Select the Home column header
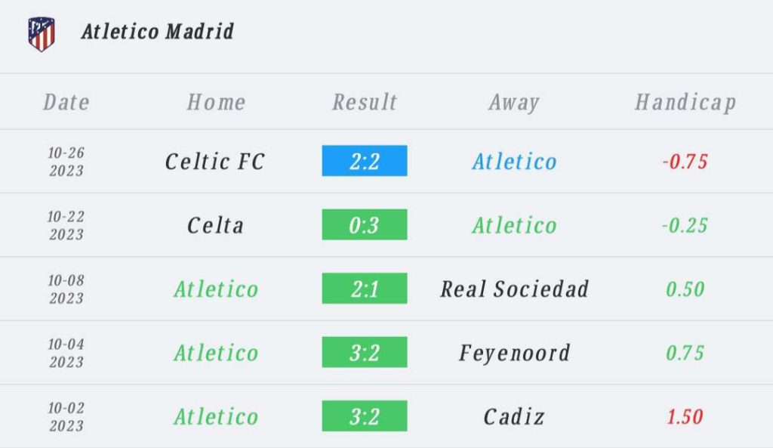Viewport: 773px width, 448px height. (216, 102)
